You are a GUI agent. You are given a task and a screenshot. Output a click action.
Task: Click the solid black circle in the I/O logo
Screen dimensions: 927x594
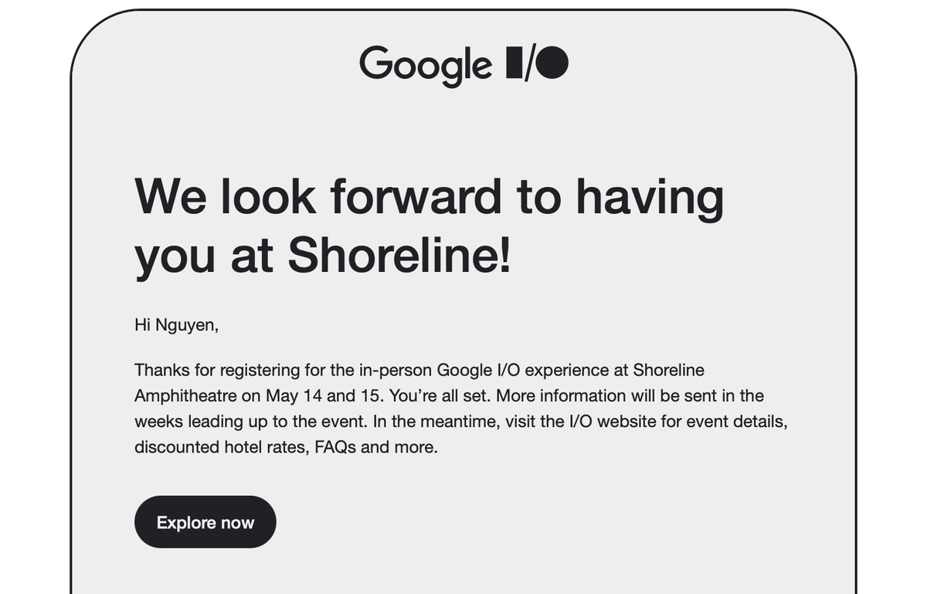552,63
